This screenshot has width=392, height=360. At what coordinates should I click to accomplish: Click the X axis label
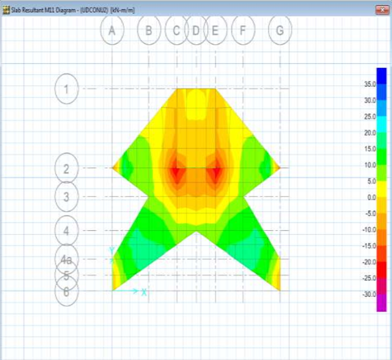[144, 292]
